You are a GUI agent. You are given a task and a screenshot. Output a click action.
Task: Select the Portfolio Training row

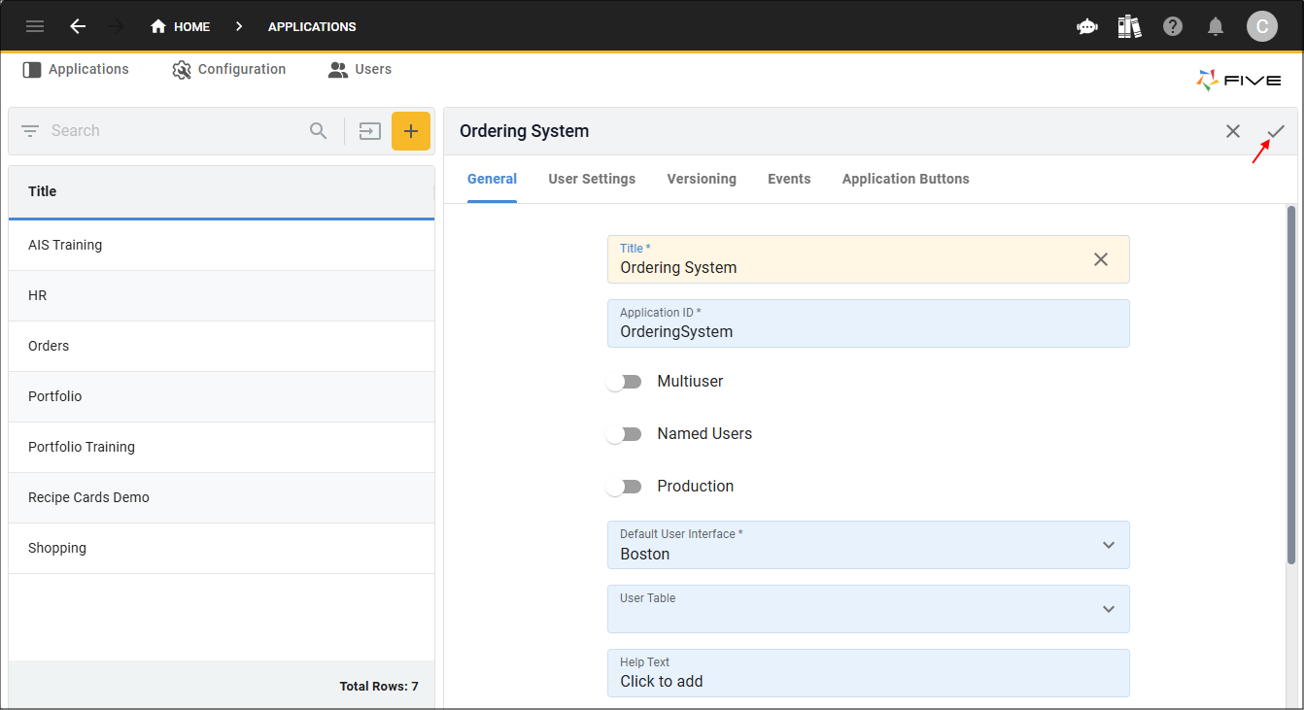(222, 447)
